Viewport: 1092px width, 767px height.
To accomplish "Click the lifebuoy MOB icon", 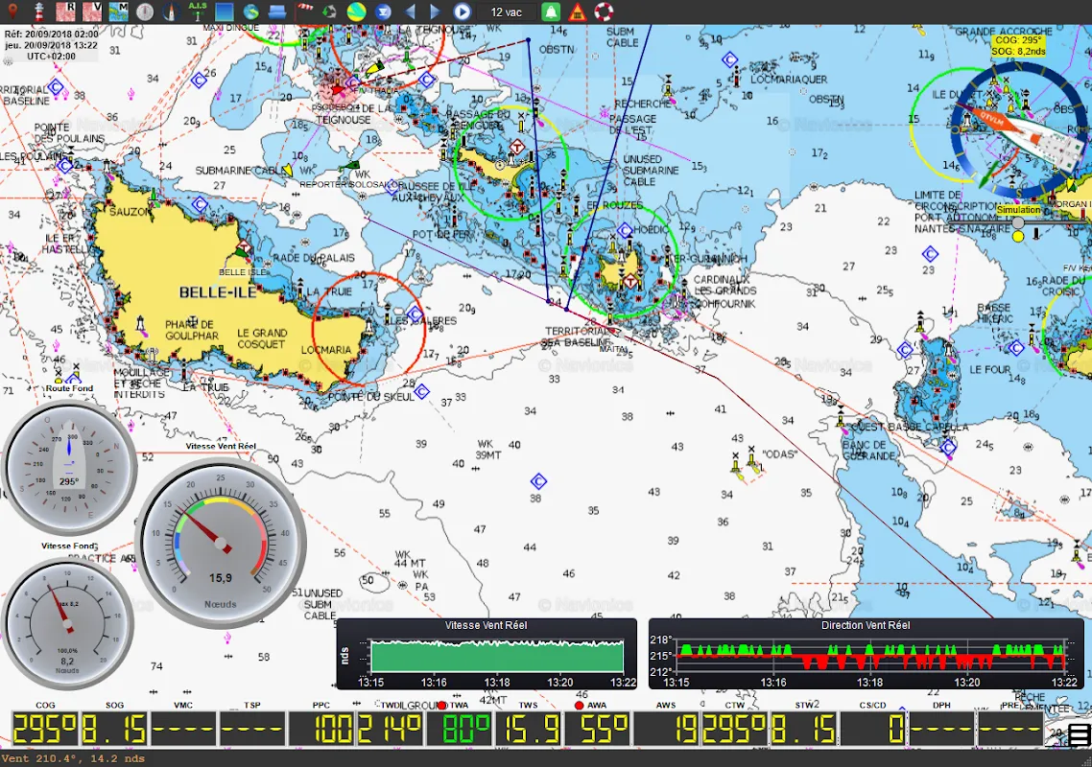I will click(604, 12).
